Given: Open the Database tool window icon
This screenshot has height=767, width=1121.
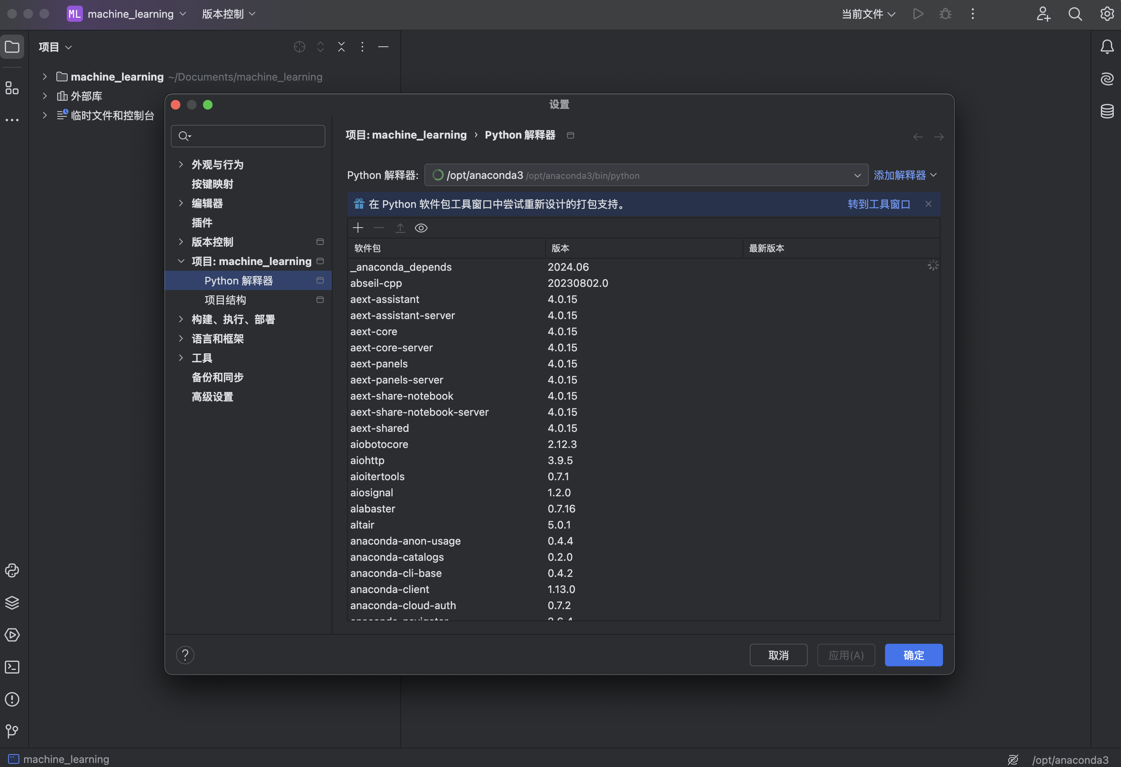Looking at the screenshot, I should [x=1107, y=111].
